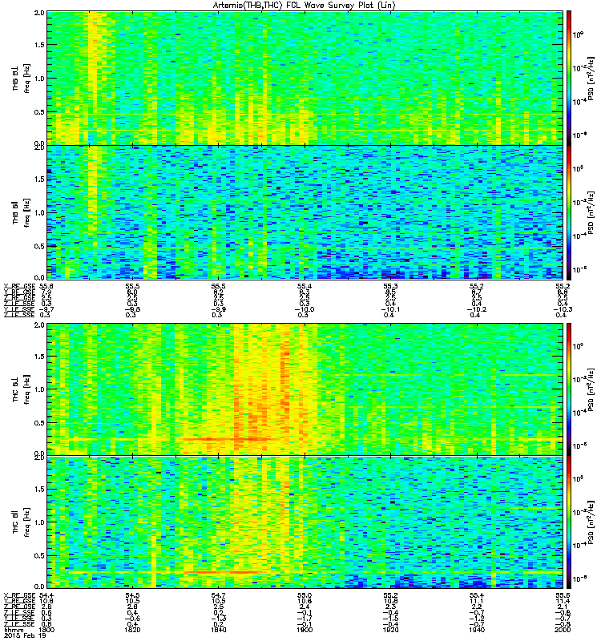601x641 pixels.
Task: Click the 1940 time label
Action: [476, 630]
